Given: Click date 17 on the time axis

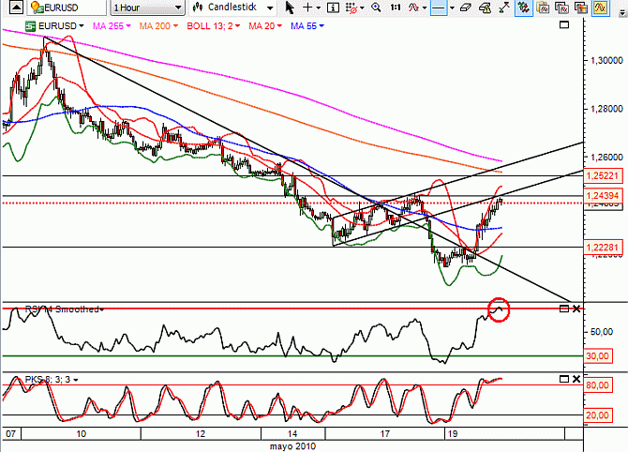Looking at the screenshot, I should 384,434.
